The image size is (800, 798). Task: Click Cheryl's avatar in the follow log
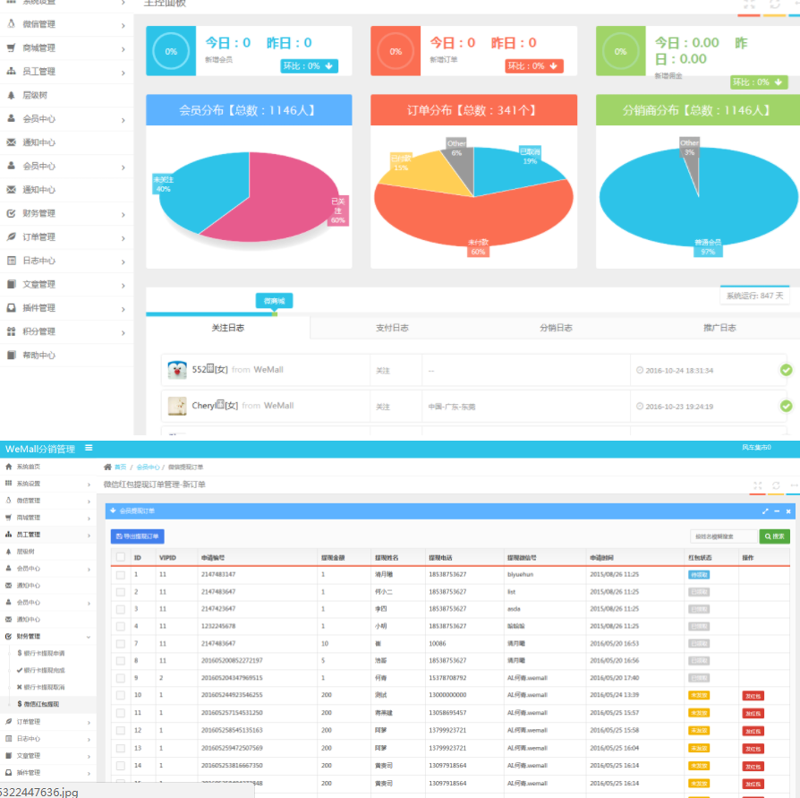pyautogui.click(x=177, y=406)
